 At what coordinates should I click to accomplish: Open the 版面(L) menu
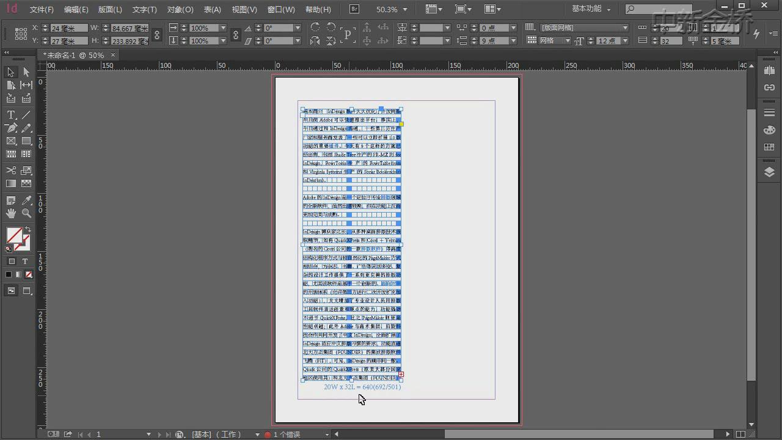[x=110, y=10]
